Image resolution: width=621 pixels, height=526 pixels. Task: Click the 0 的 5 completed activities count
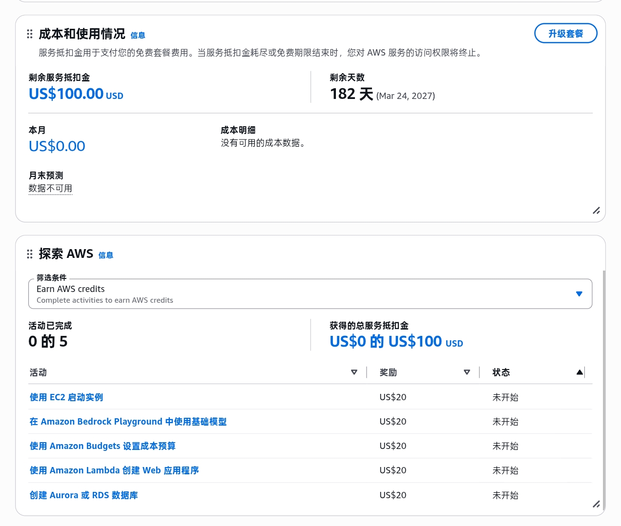(48, 341)
